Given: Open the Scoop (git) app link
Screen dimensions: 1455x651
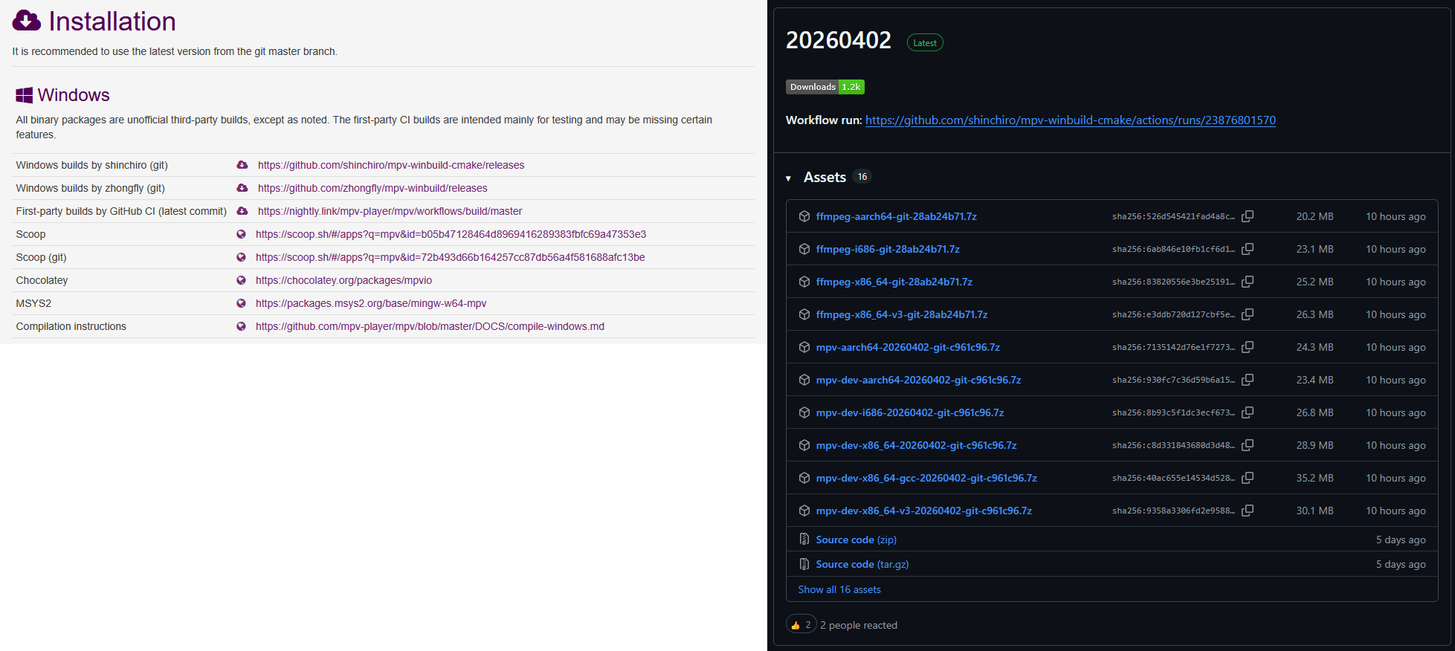Looking at the screenshot, I should [x=451, y=257].
